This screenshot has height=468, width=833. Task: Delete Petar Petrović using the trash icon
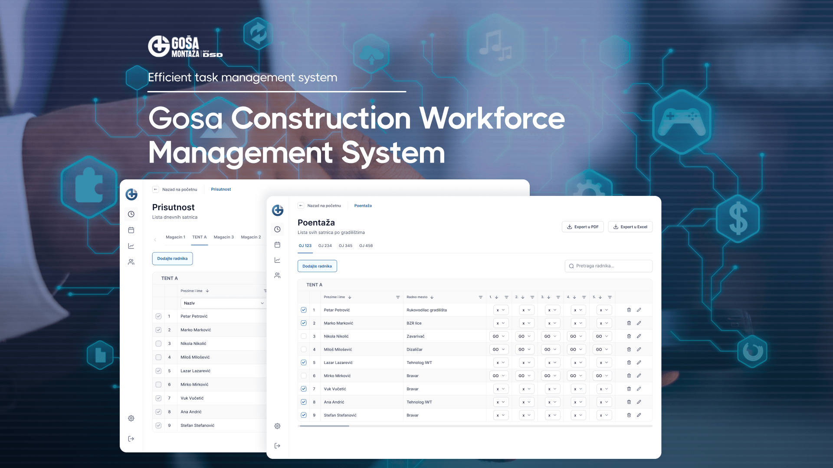[629, 310]
